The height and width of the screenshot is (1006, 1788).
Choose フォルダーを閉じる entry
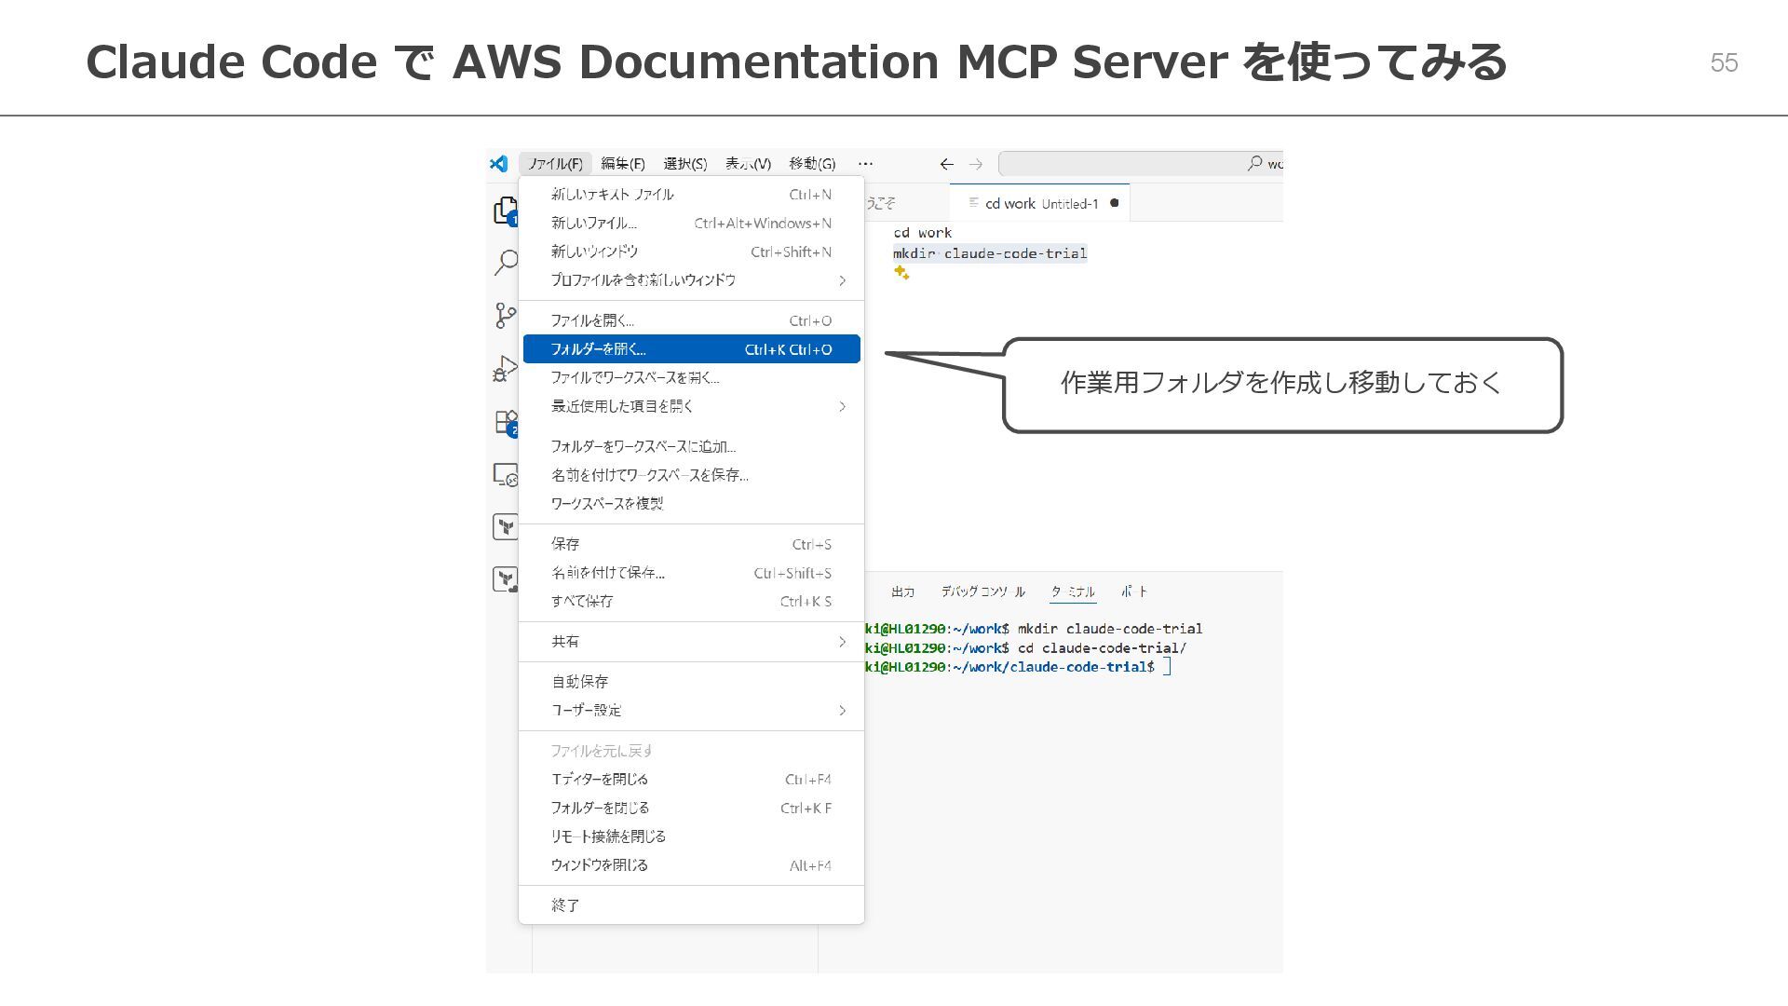point(691,809)
